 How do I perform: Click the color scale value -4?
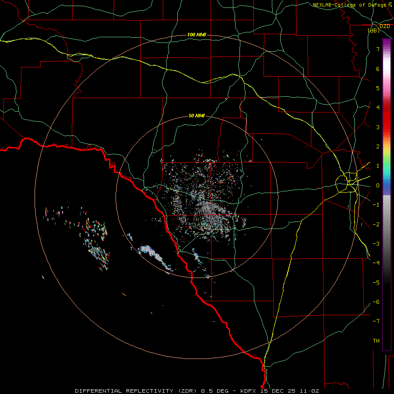[376, 263]
